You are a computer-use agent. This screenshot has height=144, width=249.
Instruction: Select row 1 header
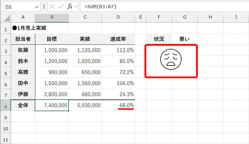pos(6,28)
